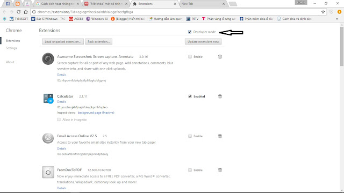This screenshot has height=193, width=344.
Task: Disable the Calculator extension checkbox
Action: tap(190, 96)
